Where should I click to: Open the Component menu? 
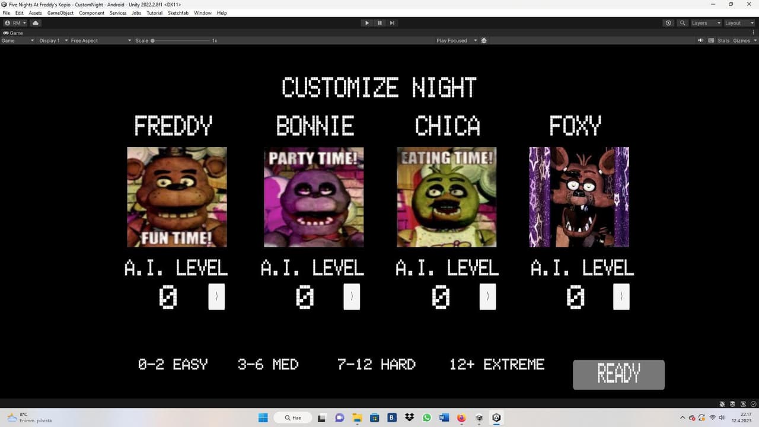tap(92, 13)
